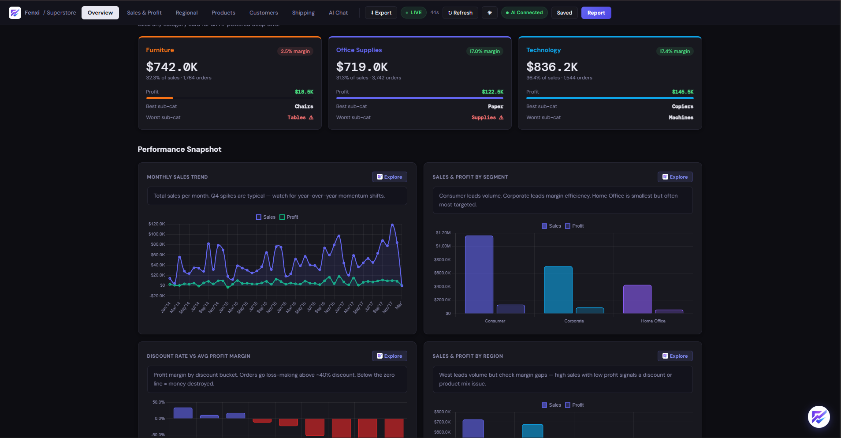Open the Saved button
This screenshot has height=438, width=841.
click(x=564, y=13)
